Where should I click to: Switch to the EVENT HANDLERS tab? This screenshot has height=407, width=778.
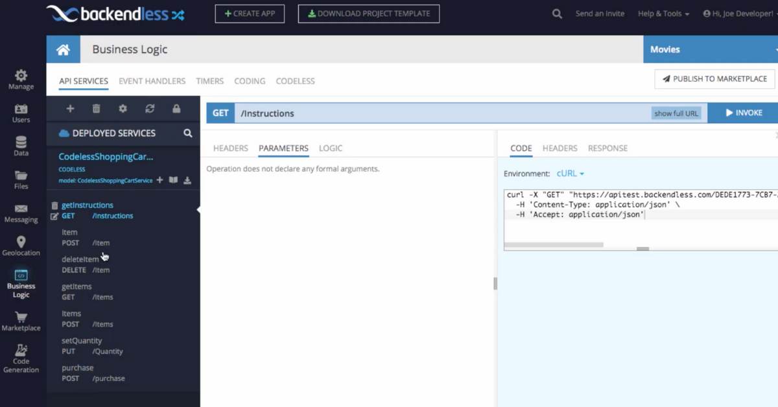click(152, 81)
